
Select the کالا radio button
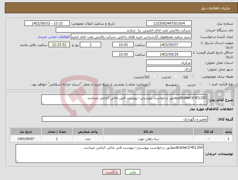(193, 76)
